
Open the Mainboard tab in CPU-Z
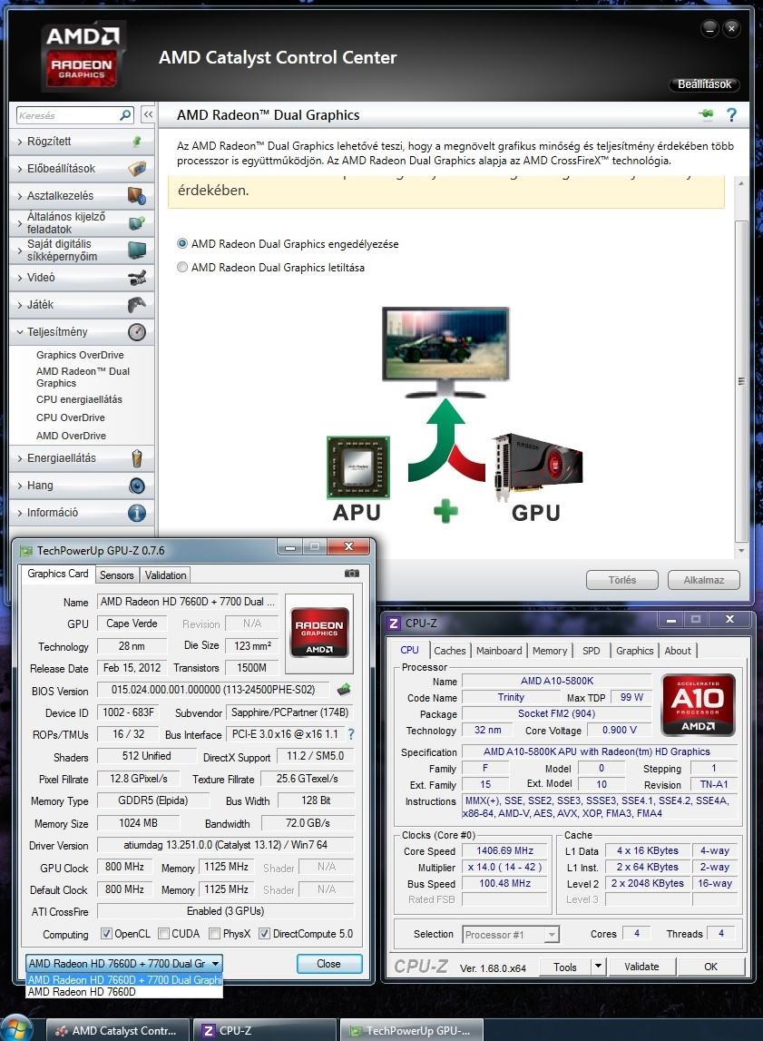click(x=499, y=651)
